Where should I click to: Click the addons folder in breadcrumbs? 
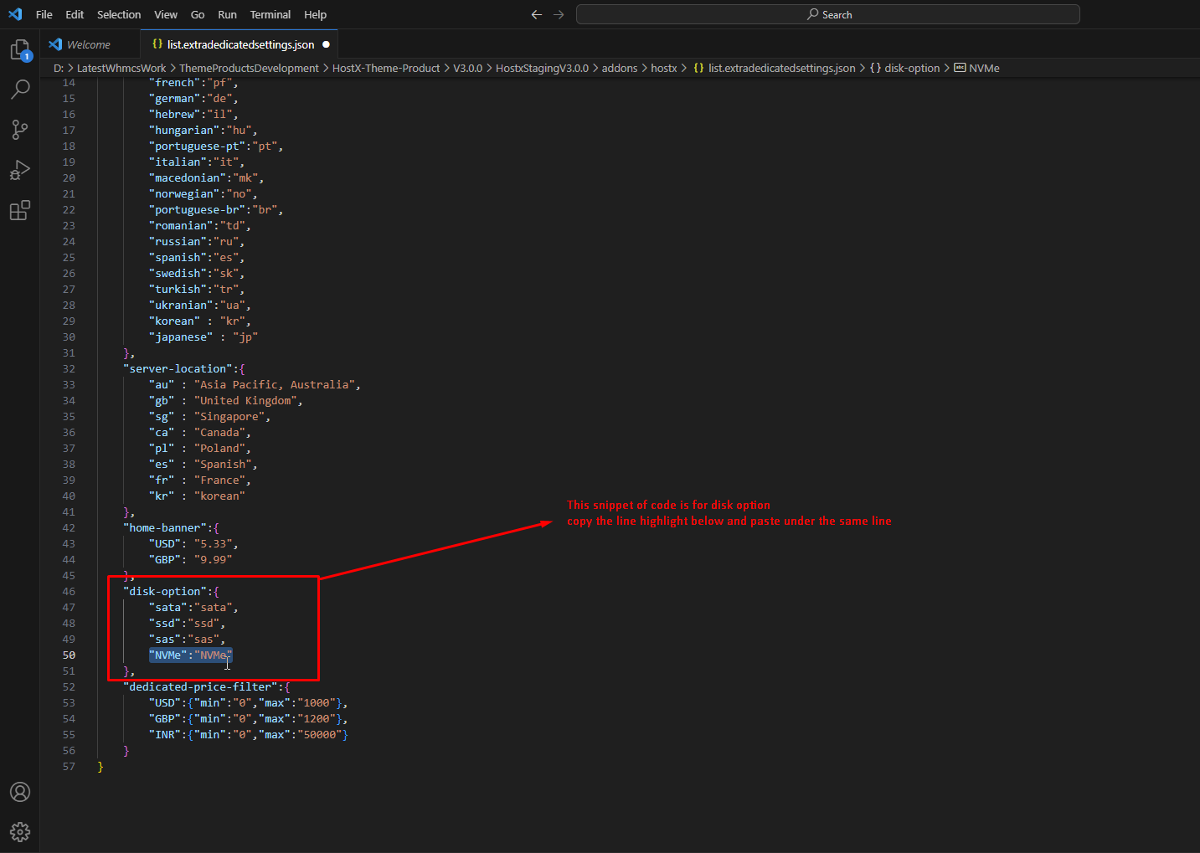click(x=619, y=68)
